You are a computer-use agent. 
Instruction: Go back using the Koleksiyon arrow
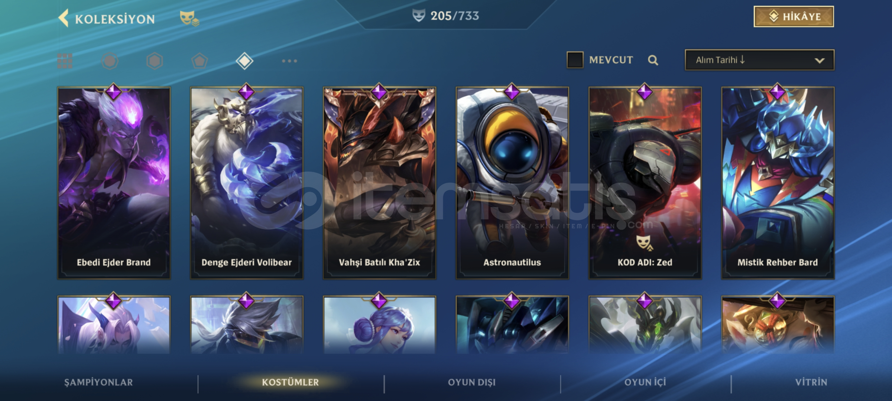point(64,18)
